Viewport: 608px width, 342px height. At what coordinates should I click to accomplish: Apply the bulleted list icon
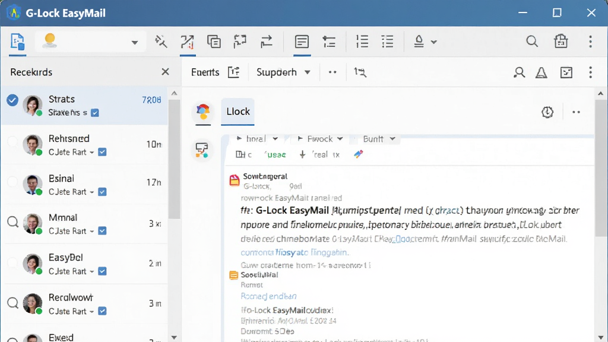click(x=387, y=42)
